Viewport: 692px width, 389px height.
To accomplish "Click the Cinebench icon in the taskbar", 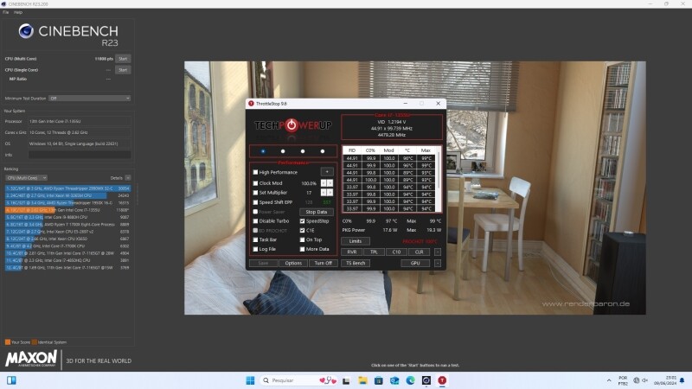I will [426, 379].
